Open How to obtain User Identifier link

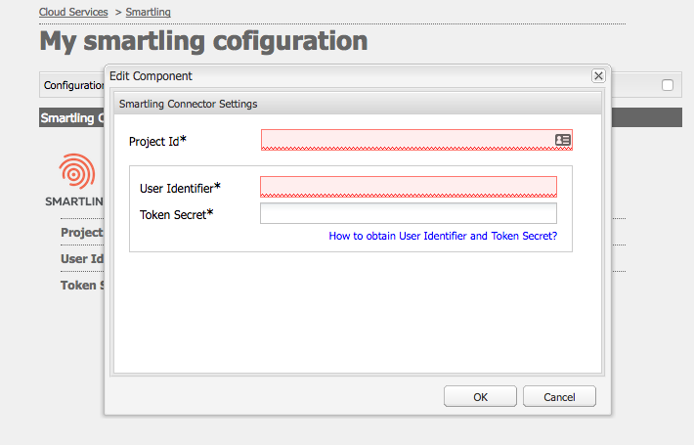(443, 236)
